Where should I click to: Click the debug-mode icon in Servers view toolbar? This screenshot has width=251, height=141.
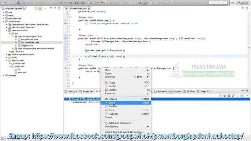(x=225, y=96)
